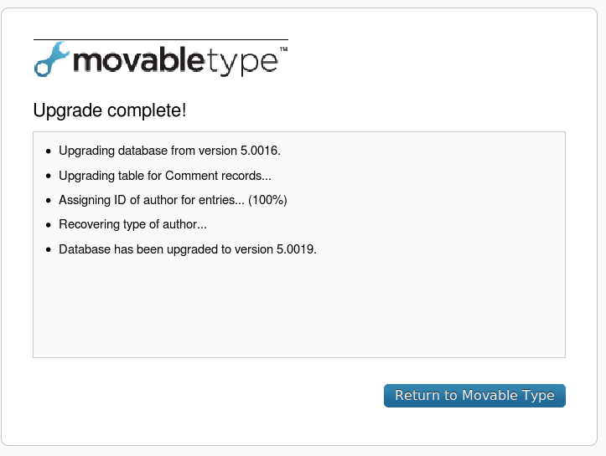Click the bullet before Recovering type

click(49, 225)
